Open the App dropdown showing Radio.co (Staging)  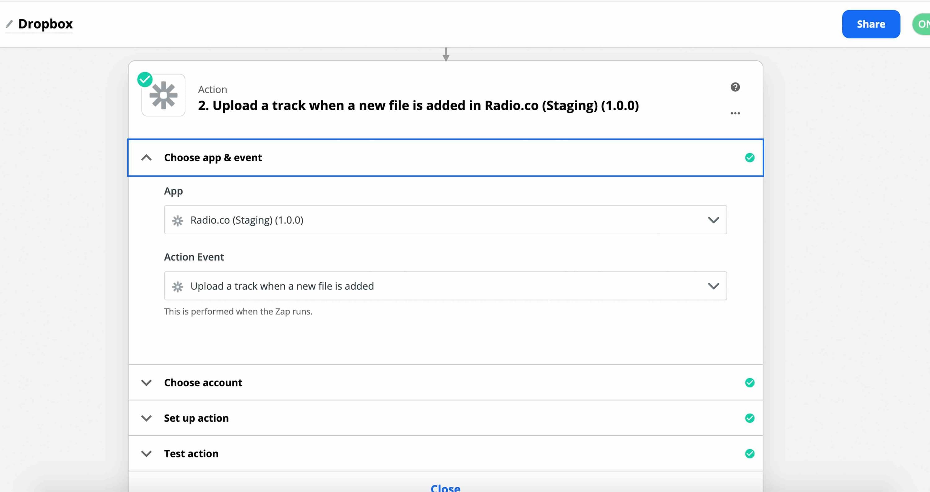pyautogui.click(x=445, y=220)
